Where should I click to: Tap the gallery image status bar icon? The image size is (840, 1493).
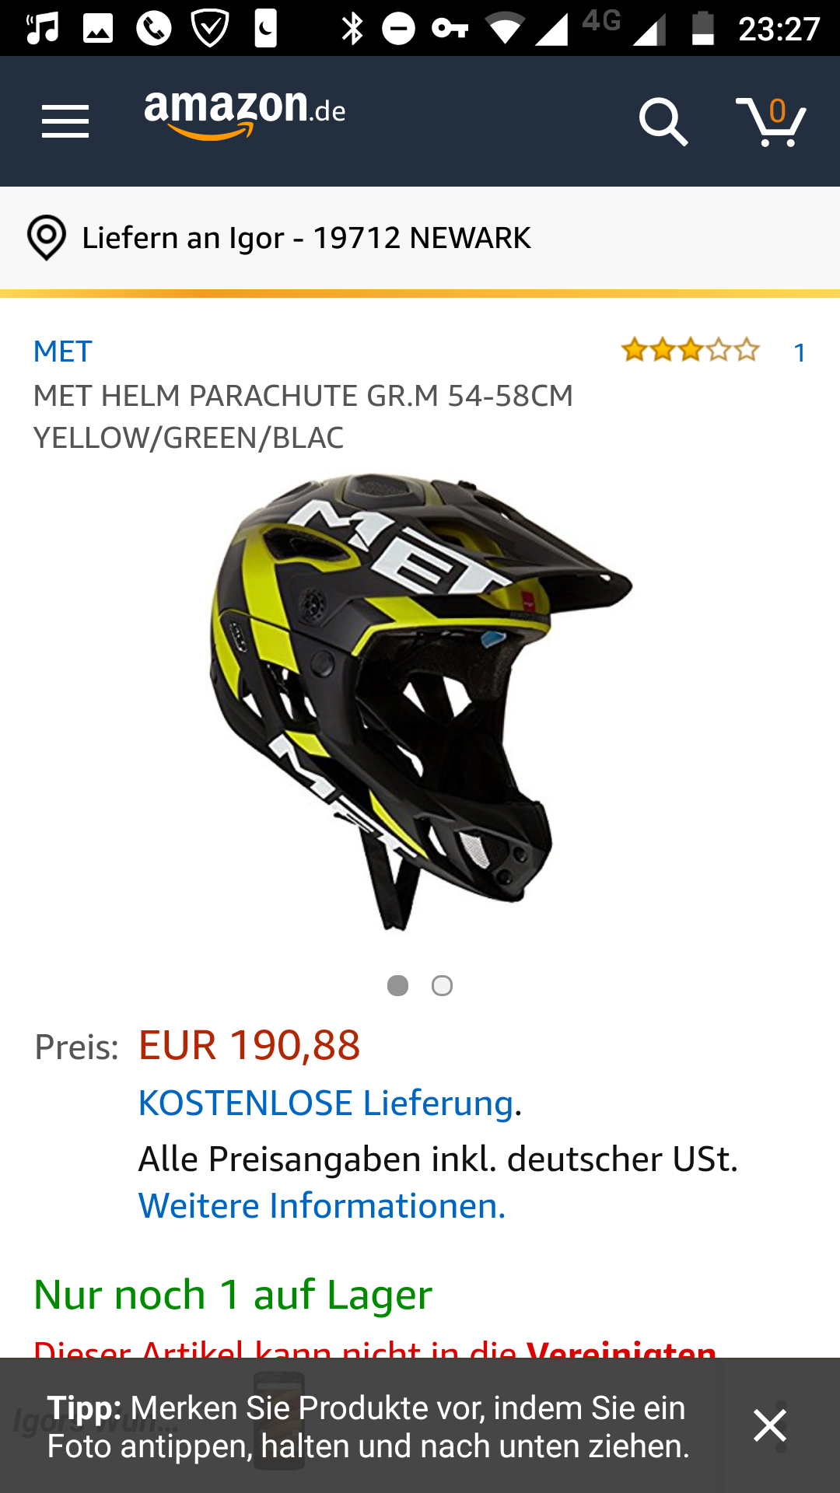pyautogui.click(x=98, y=29)
